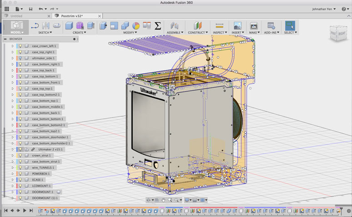Click the Insert image icon

point(237,25)
